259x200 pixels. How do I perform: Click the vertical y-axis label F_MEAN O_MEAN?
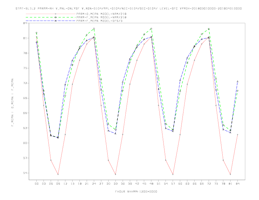pyautogui.click(x=12, y=103)
